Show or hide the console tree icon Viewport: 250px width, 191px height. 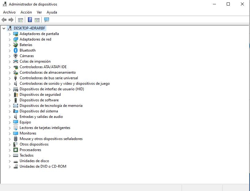(21, 20)
